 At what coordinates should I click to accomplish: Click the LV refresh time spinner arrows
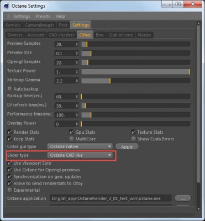click(x=77, y=106)
